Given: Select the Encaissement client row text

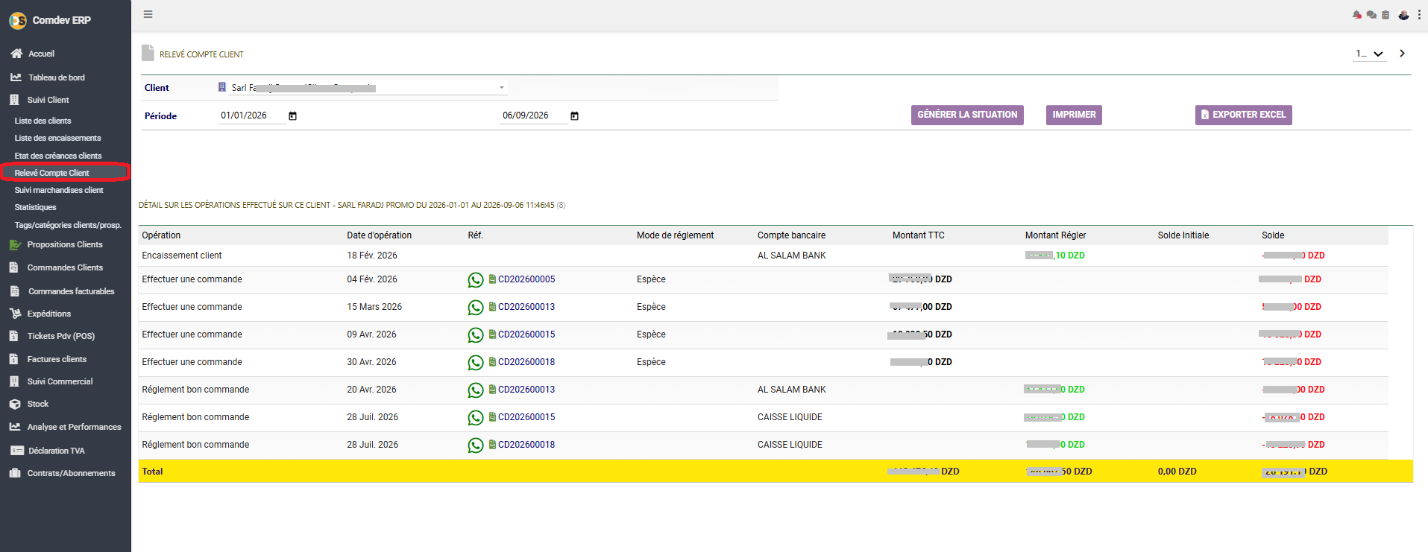Looking at the screenshot, I should (182, 256).
